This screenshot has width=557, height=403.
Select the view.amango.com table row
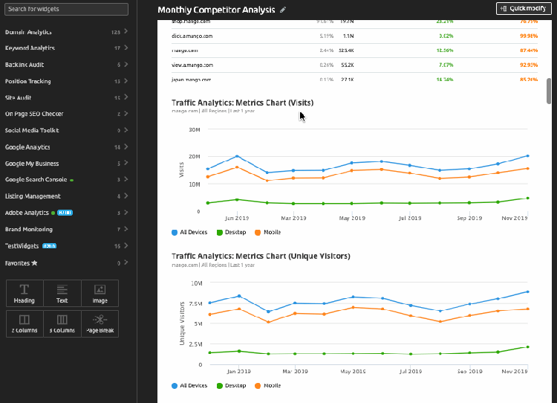[354, 65]
